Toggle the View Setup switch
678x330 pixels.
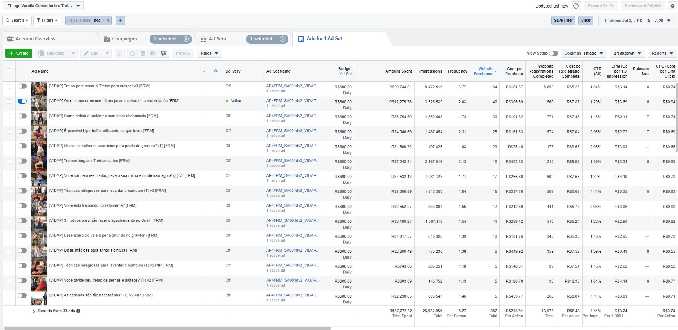(553, 53)
